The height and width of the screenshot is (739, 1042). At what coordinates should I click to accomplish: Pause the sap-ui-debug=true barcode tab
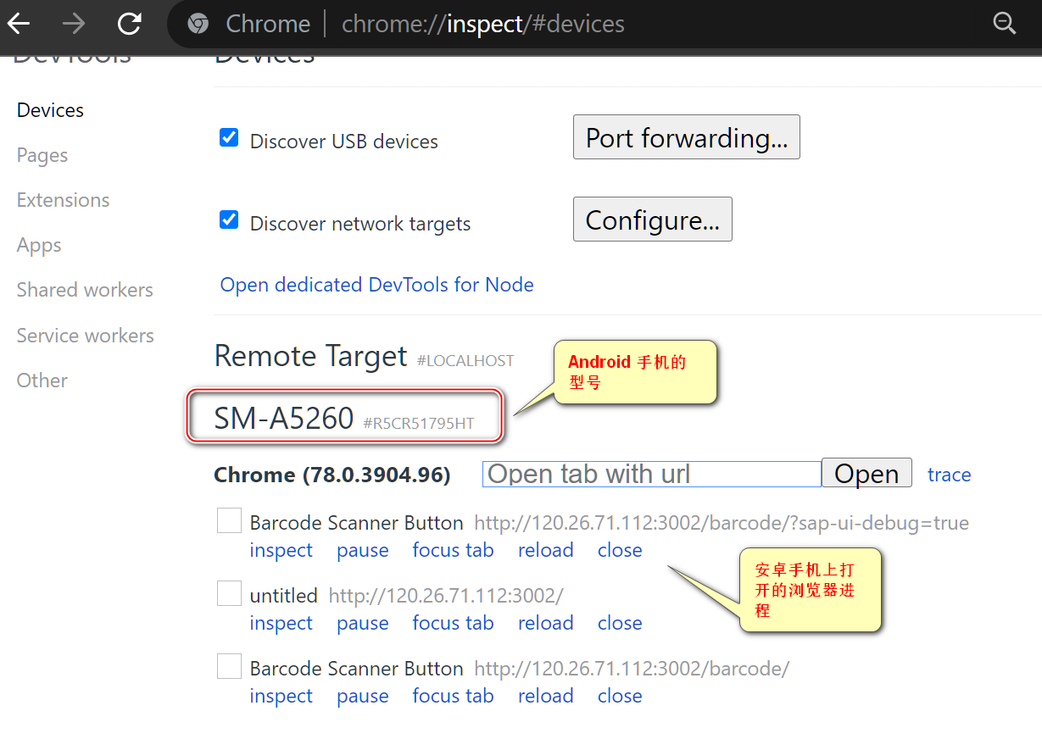(363, 550)
